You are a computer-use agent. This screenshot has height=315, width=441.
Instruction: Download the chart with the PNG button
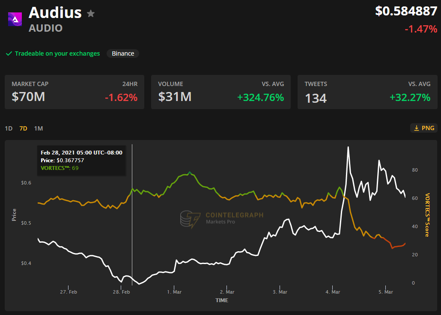click(x=423, y=128)
